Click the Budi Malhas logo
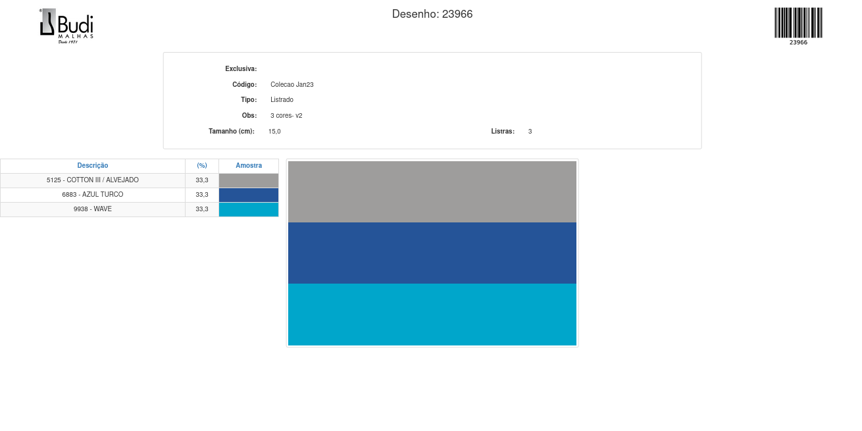Viewport: 862px width, 431px height. [66, 26]
